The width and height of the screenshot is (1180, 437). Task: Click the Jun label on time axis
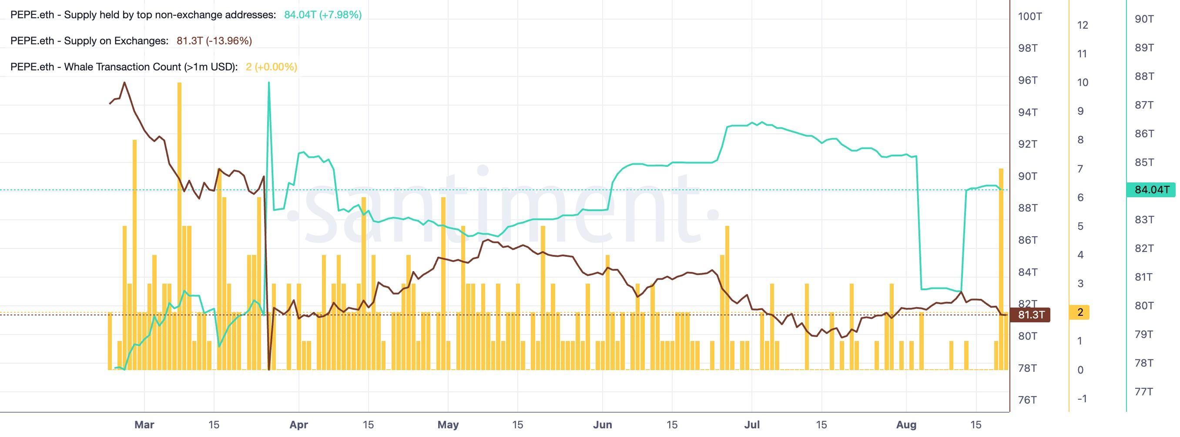(x=602, y=425)
